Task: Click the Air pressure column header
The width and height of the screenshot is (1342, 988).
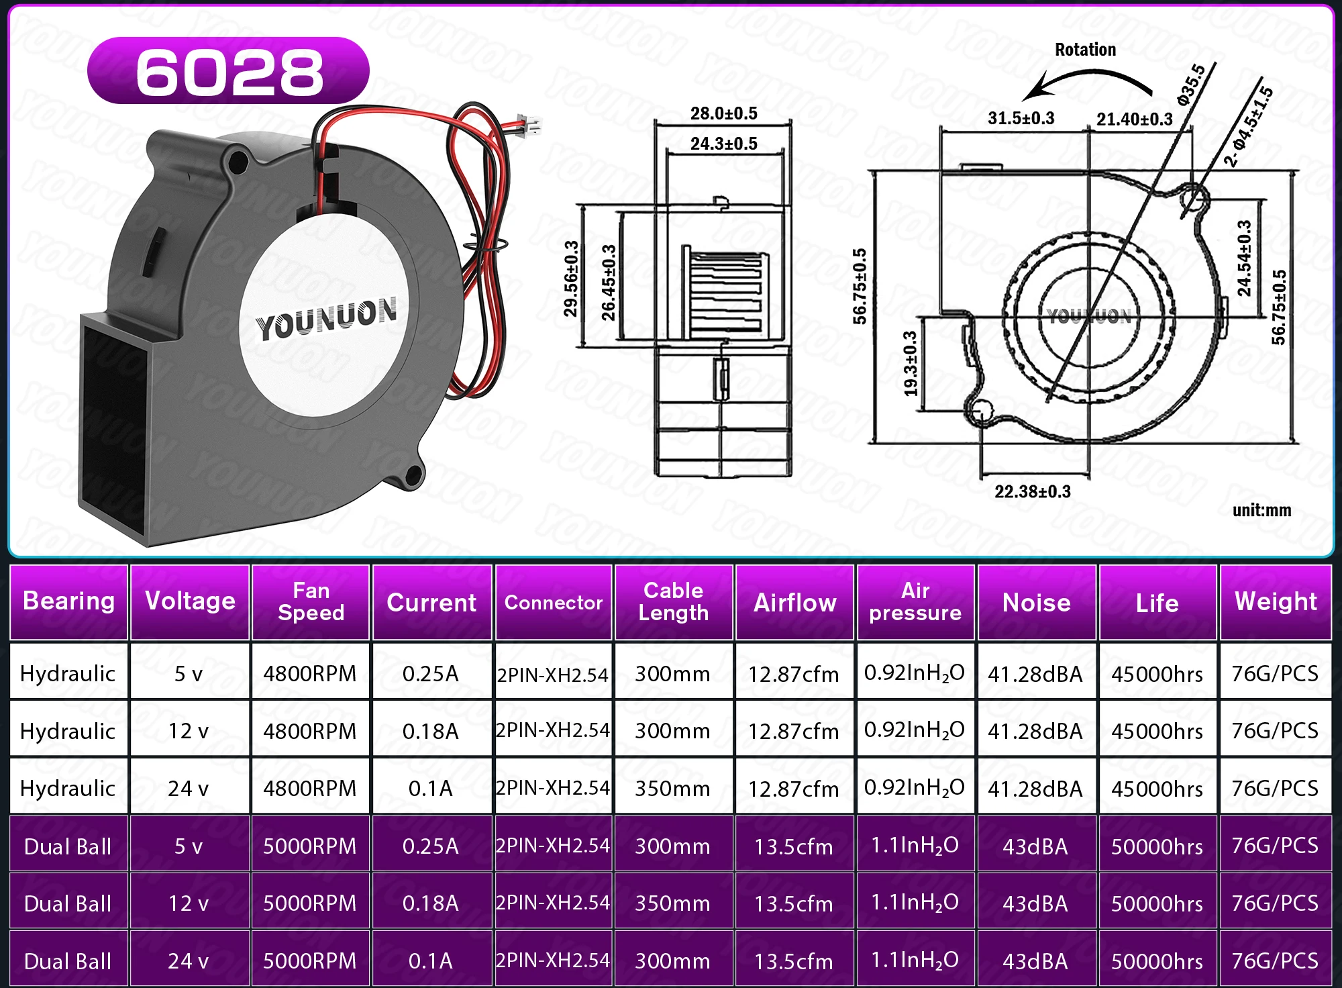Action: point(915,601)
